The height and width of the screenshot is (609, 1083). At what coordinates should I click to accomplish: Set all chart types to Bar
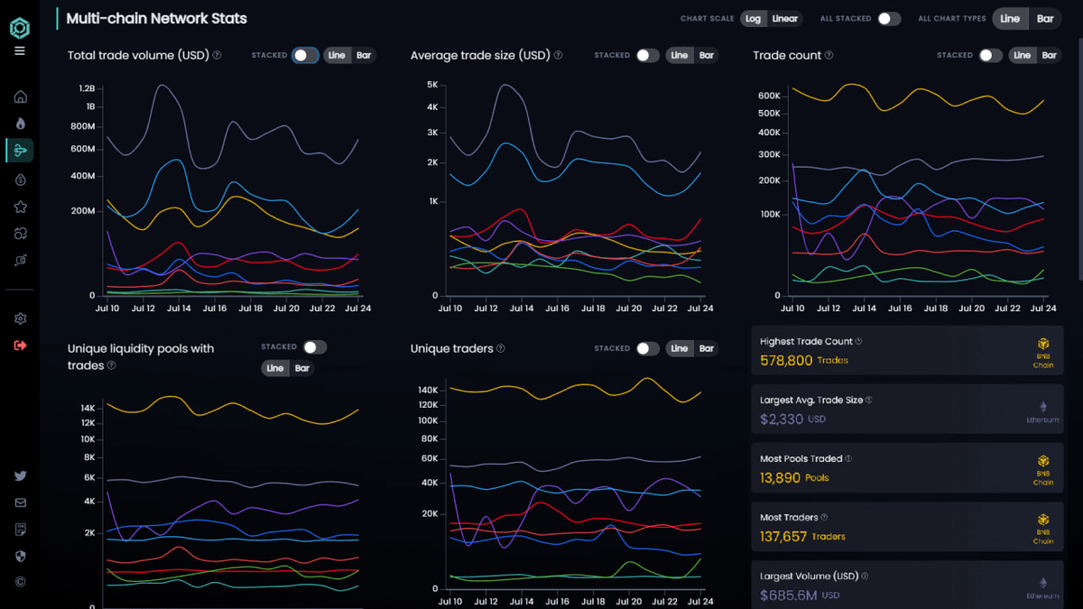coord(1045,19)
